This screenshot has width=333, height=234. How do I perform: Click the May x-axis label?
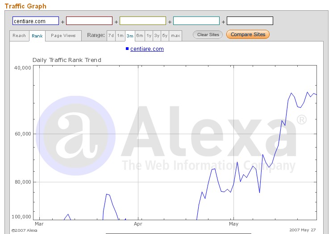(x=233, y=224)
